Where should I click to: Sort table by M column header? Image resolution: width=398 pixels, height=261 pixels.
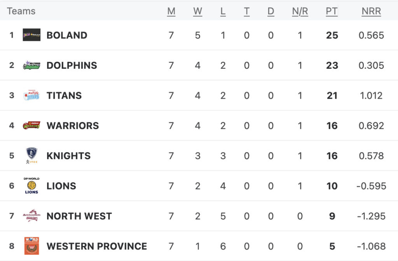tap(171, 11)
